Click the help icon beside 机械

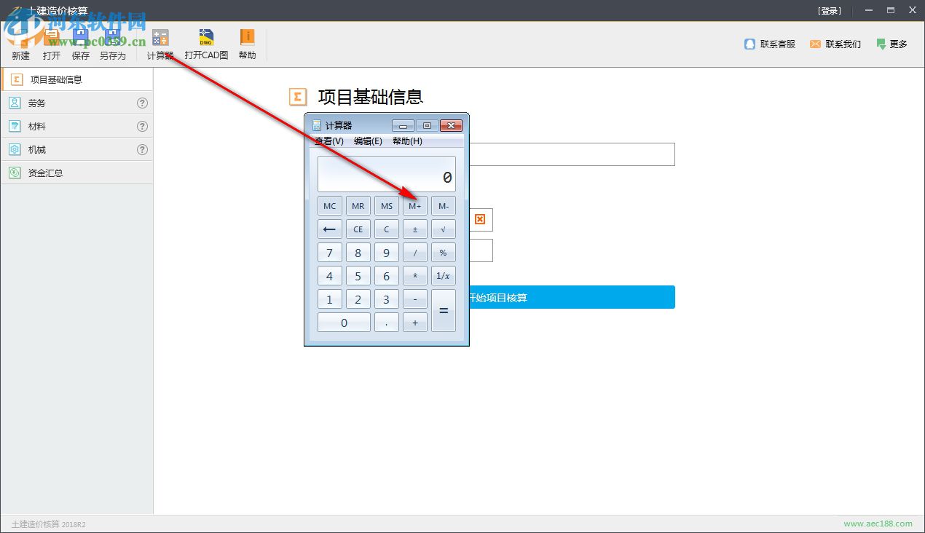tap(142, 150)
